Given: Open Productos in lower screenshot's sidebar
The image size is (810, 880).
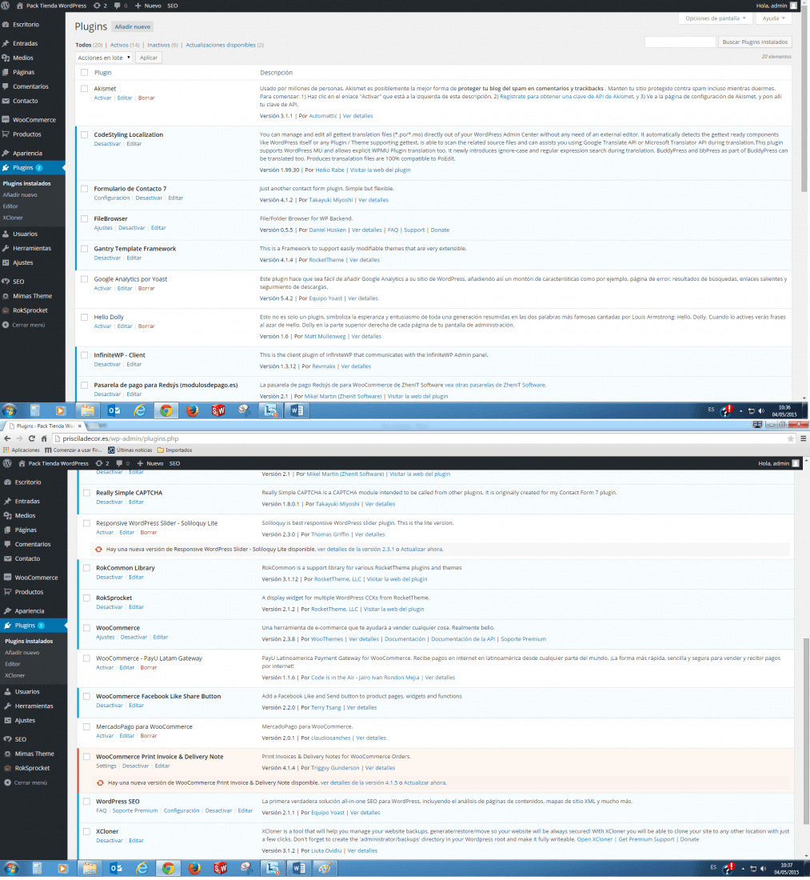Looking at the screenshot, I should 29,592.
